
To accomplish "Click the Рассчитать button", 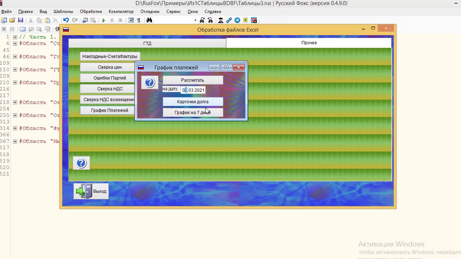I will tap(193, 80).
